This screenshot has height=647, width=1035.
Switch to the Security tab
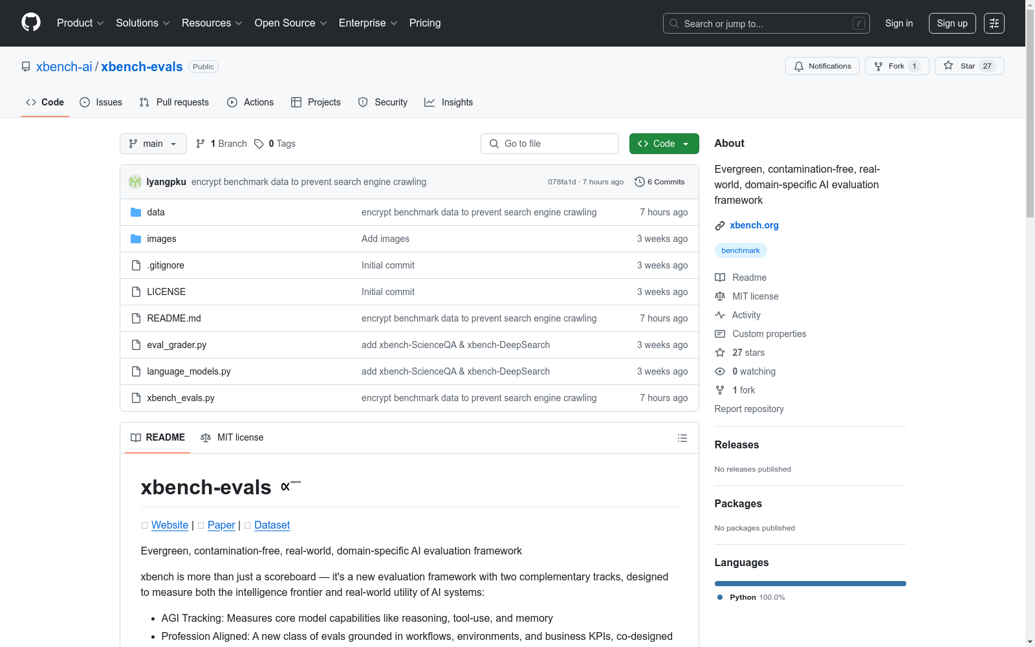click(383, 102)
